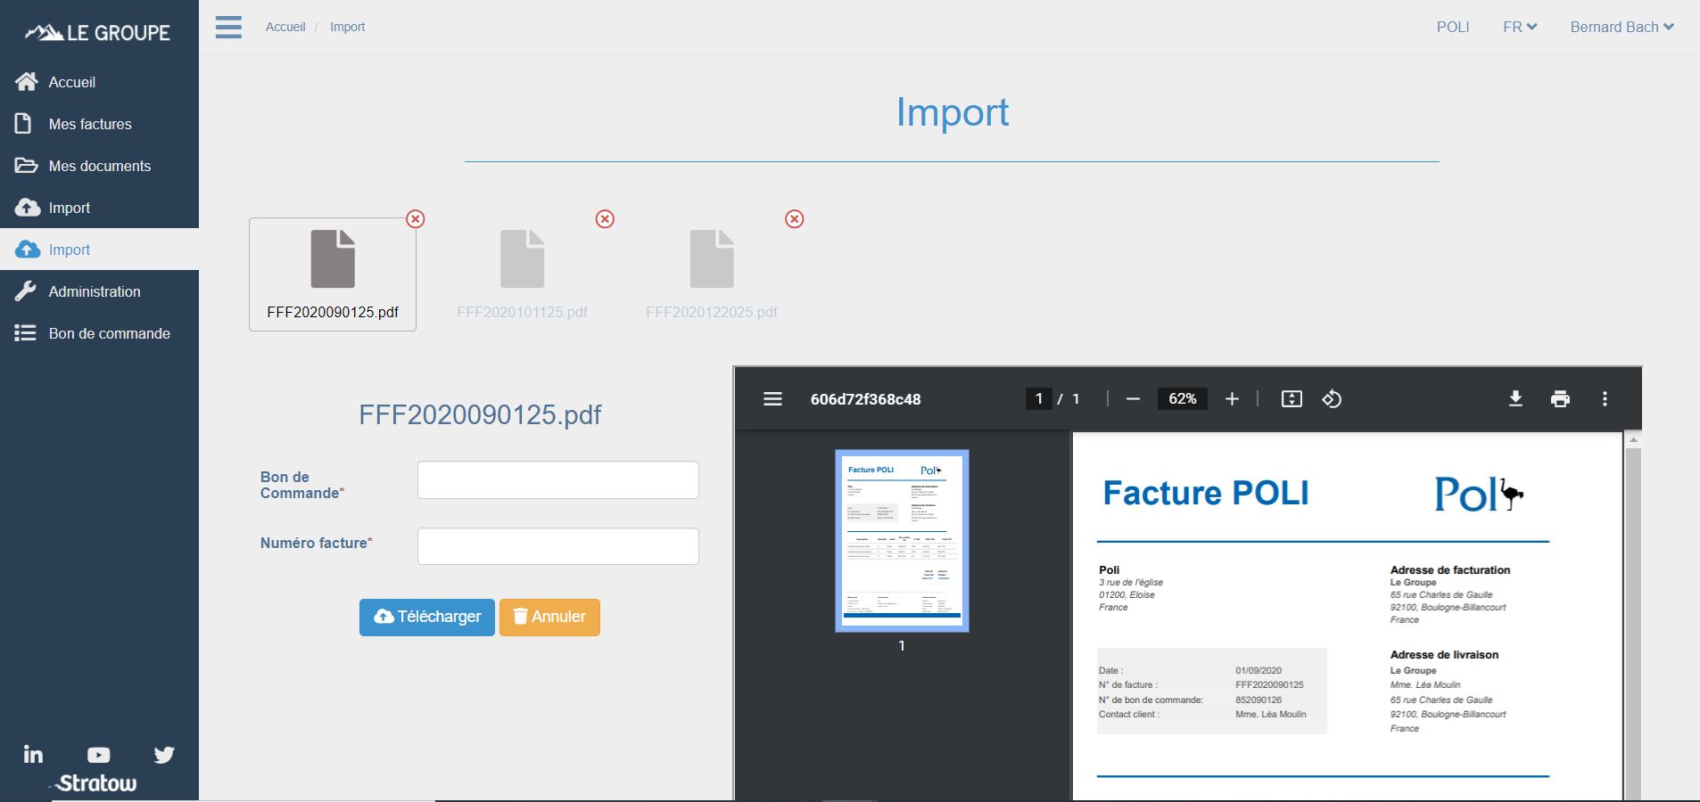Click the scroll-up arrow in PDF viewer

tap(1633, 439)
